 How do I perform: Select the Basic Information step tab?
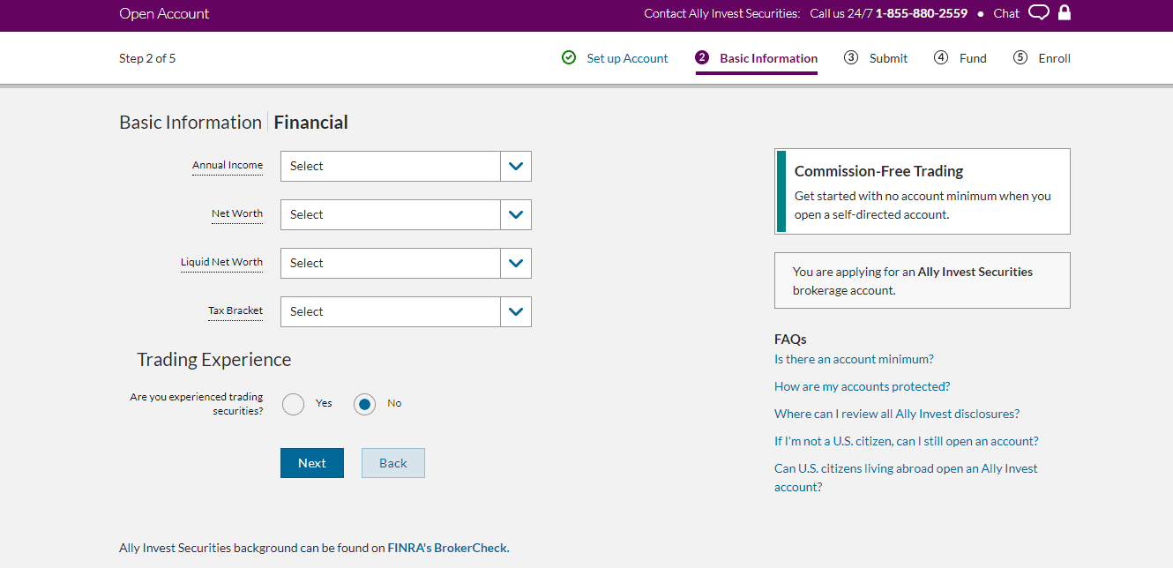click(x=768, y=58)
